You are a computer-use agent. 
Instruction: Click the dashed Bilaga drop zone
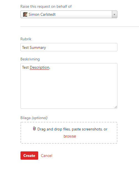tap(69, 133)
